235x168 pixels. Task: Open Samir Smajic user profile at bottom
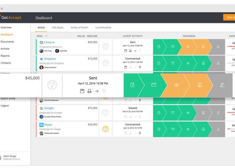coord(10,157)
